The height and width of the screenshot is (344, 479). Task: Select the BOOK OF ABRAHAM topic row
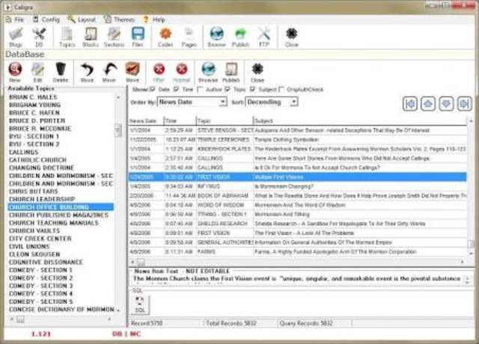click(297, 196)
